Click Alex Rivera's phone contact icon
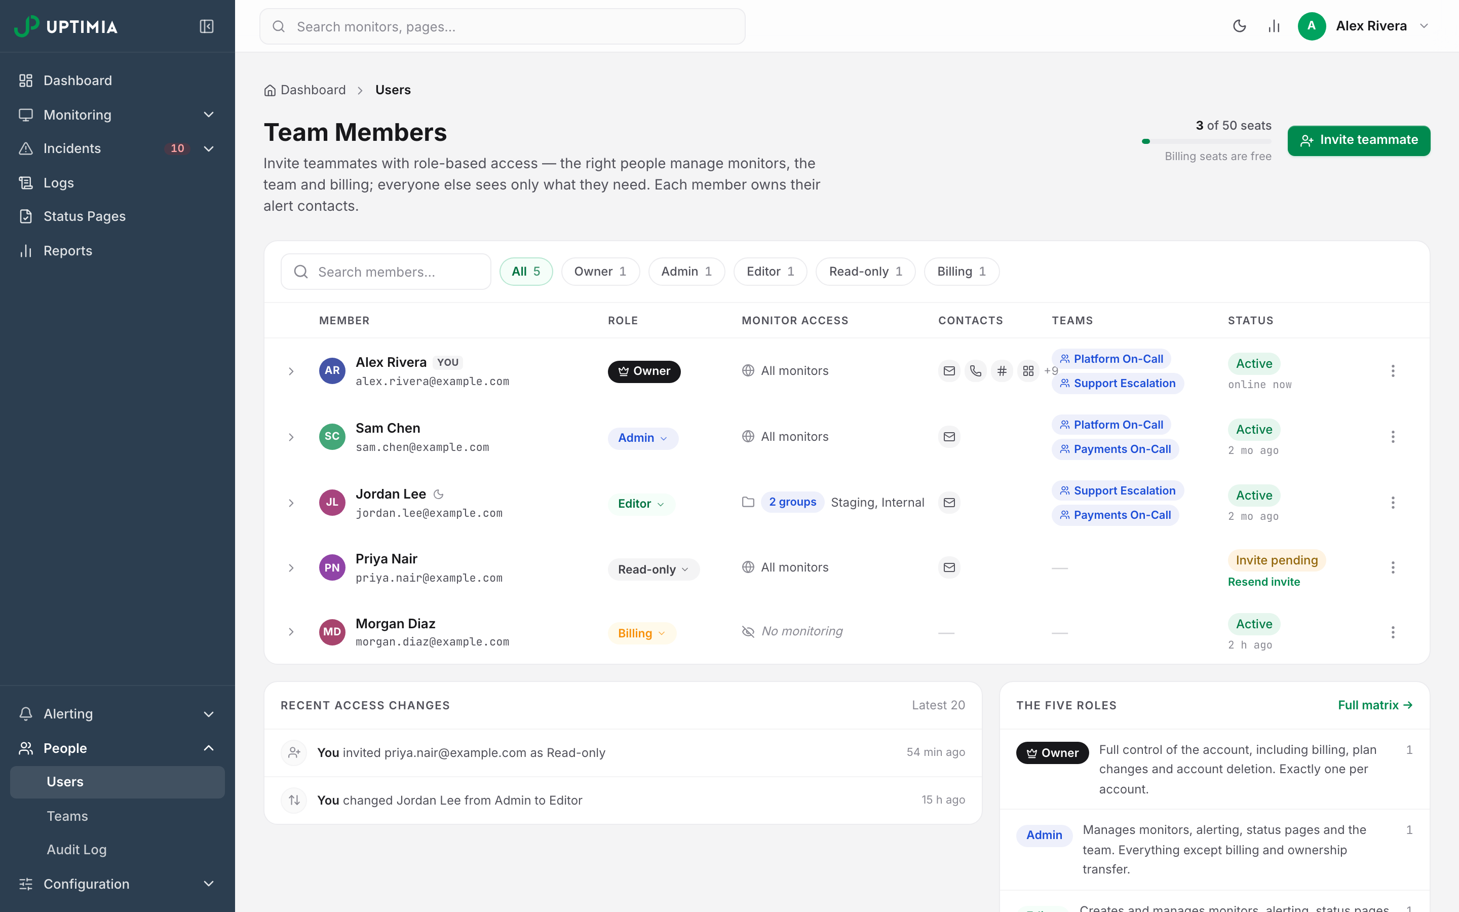 point(976,371)
